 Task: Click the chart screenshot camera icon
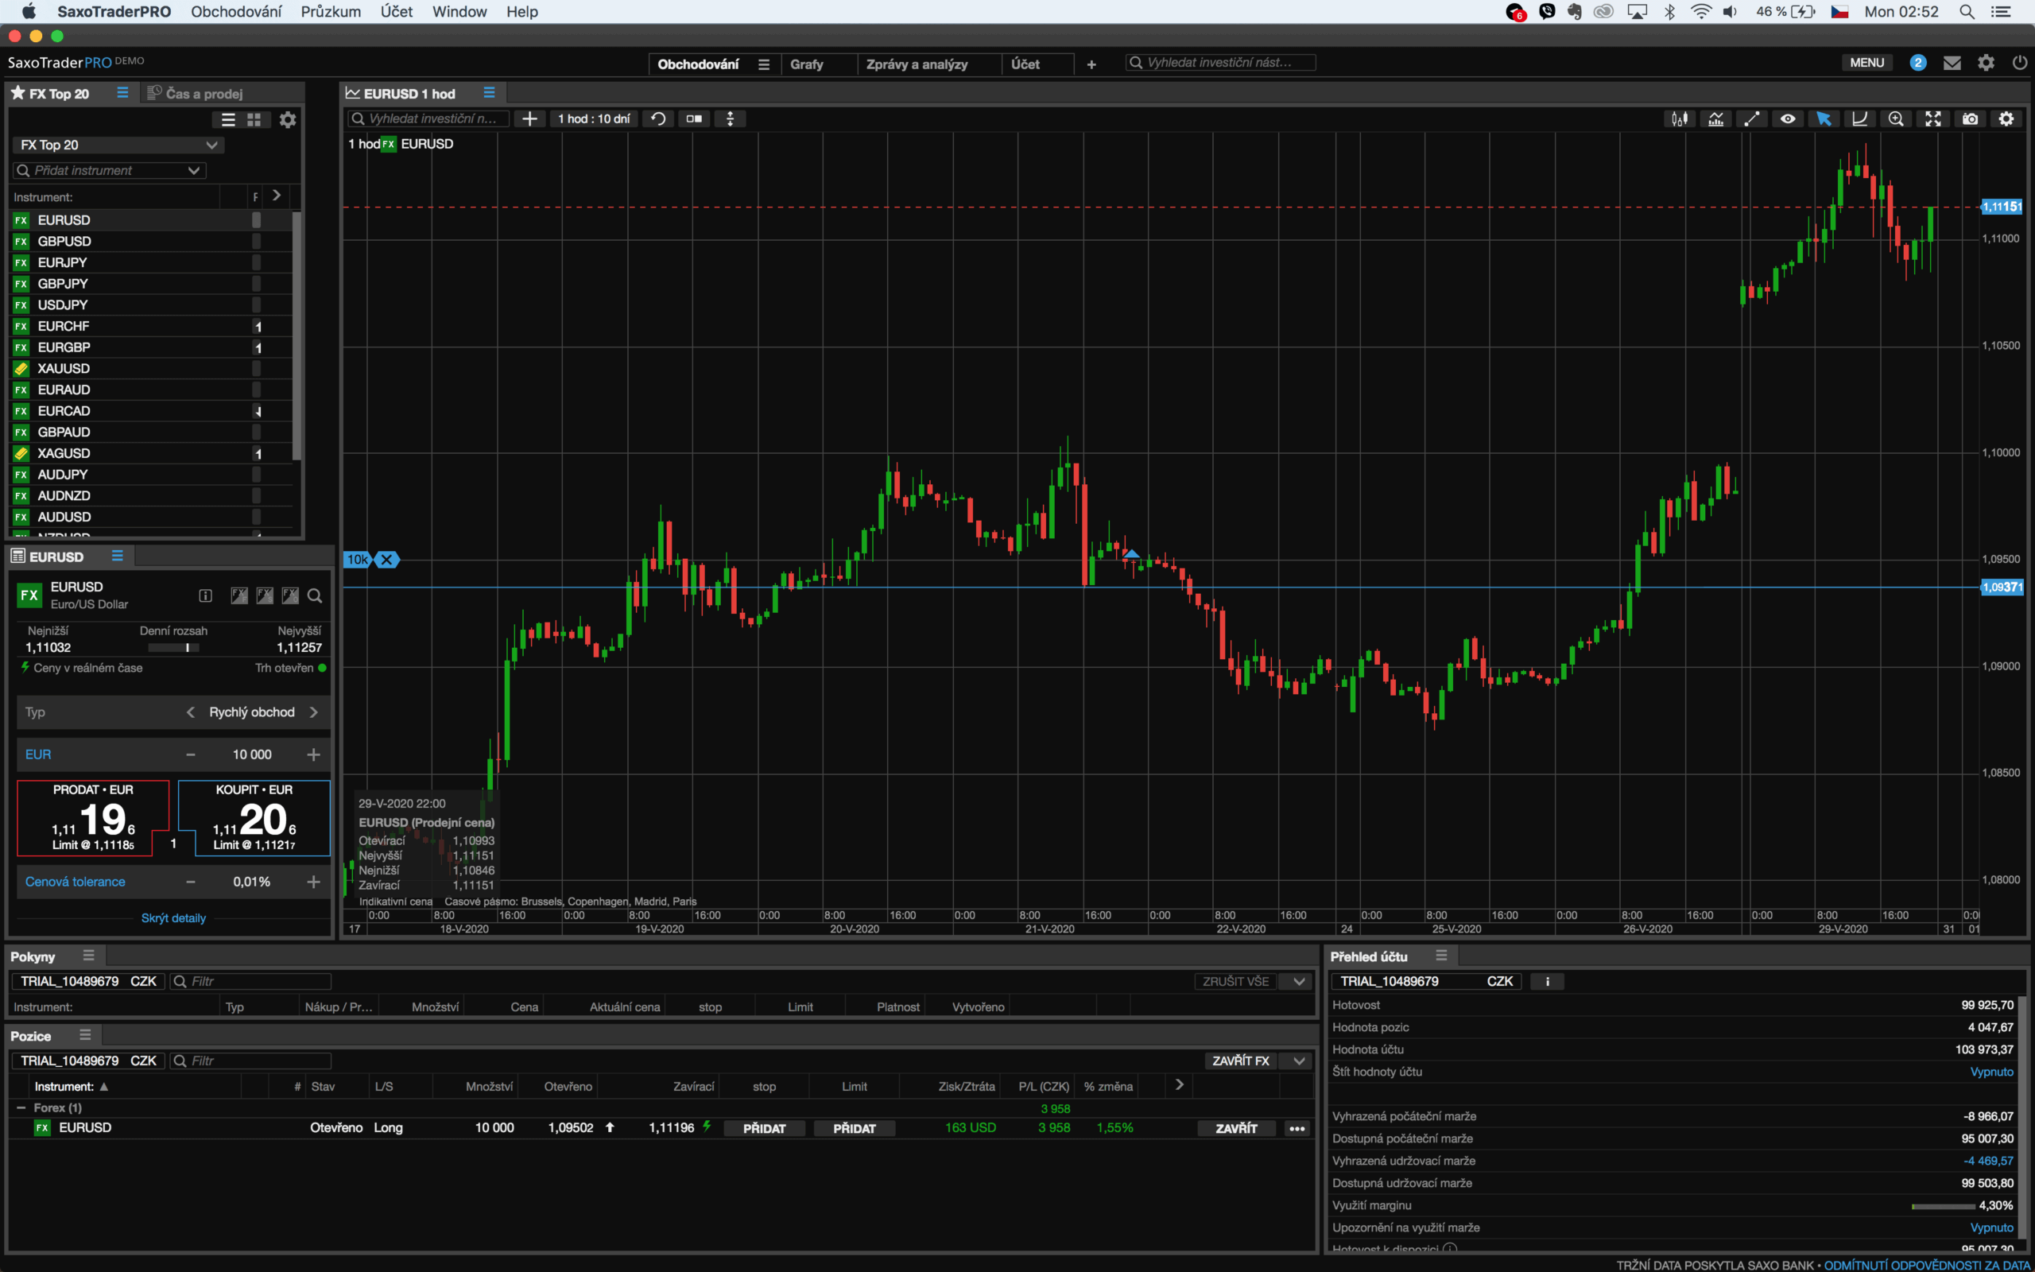(1971, 118)
